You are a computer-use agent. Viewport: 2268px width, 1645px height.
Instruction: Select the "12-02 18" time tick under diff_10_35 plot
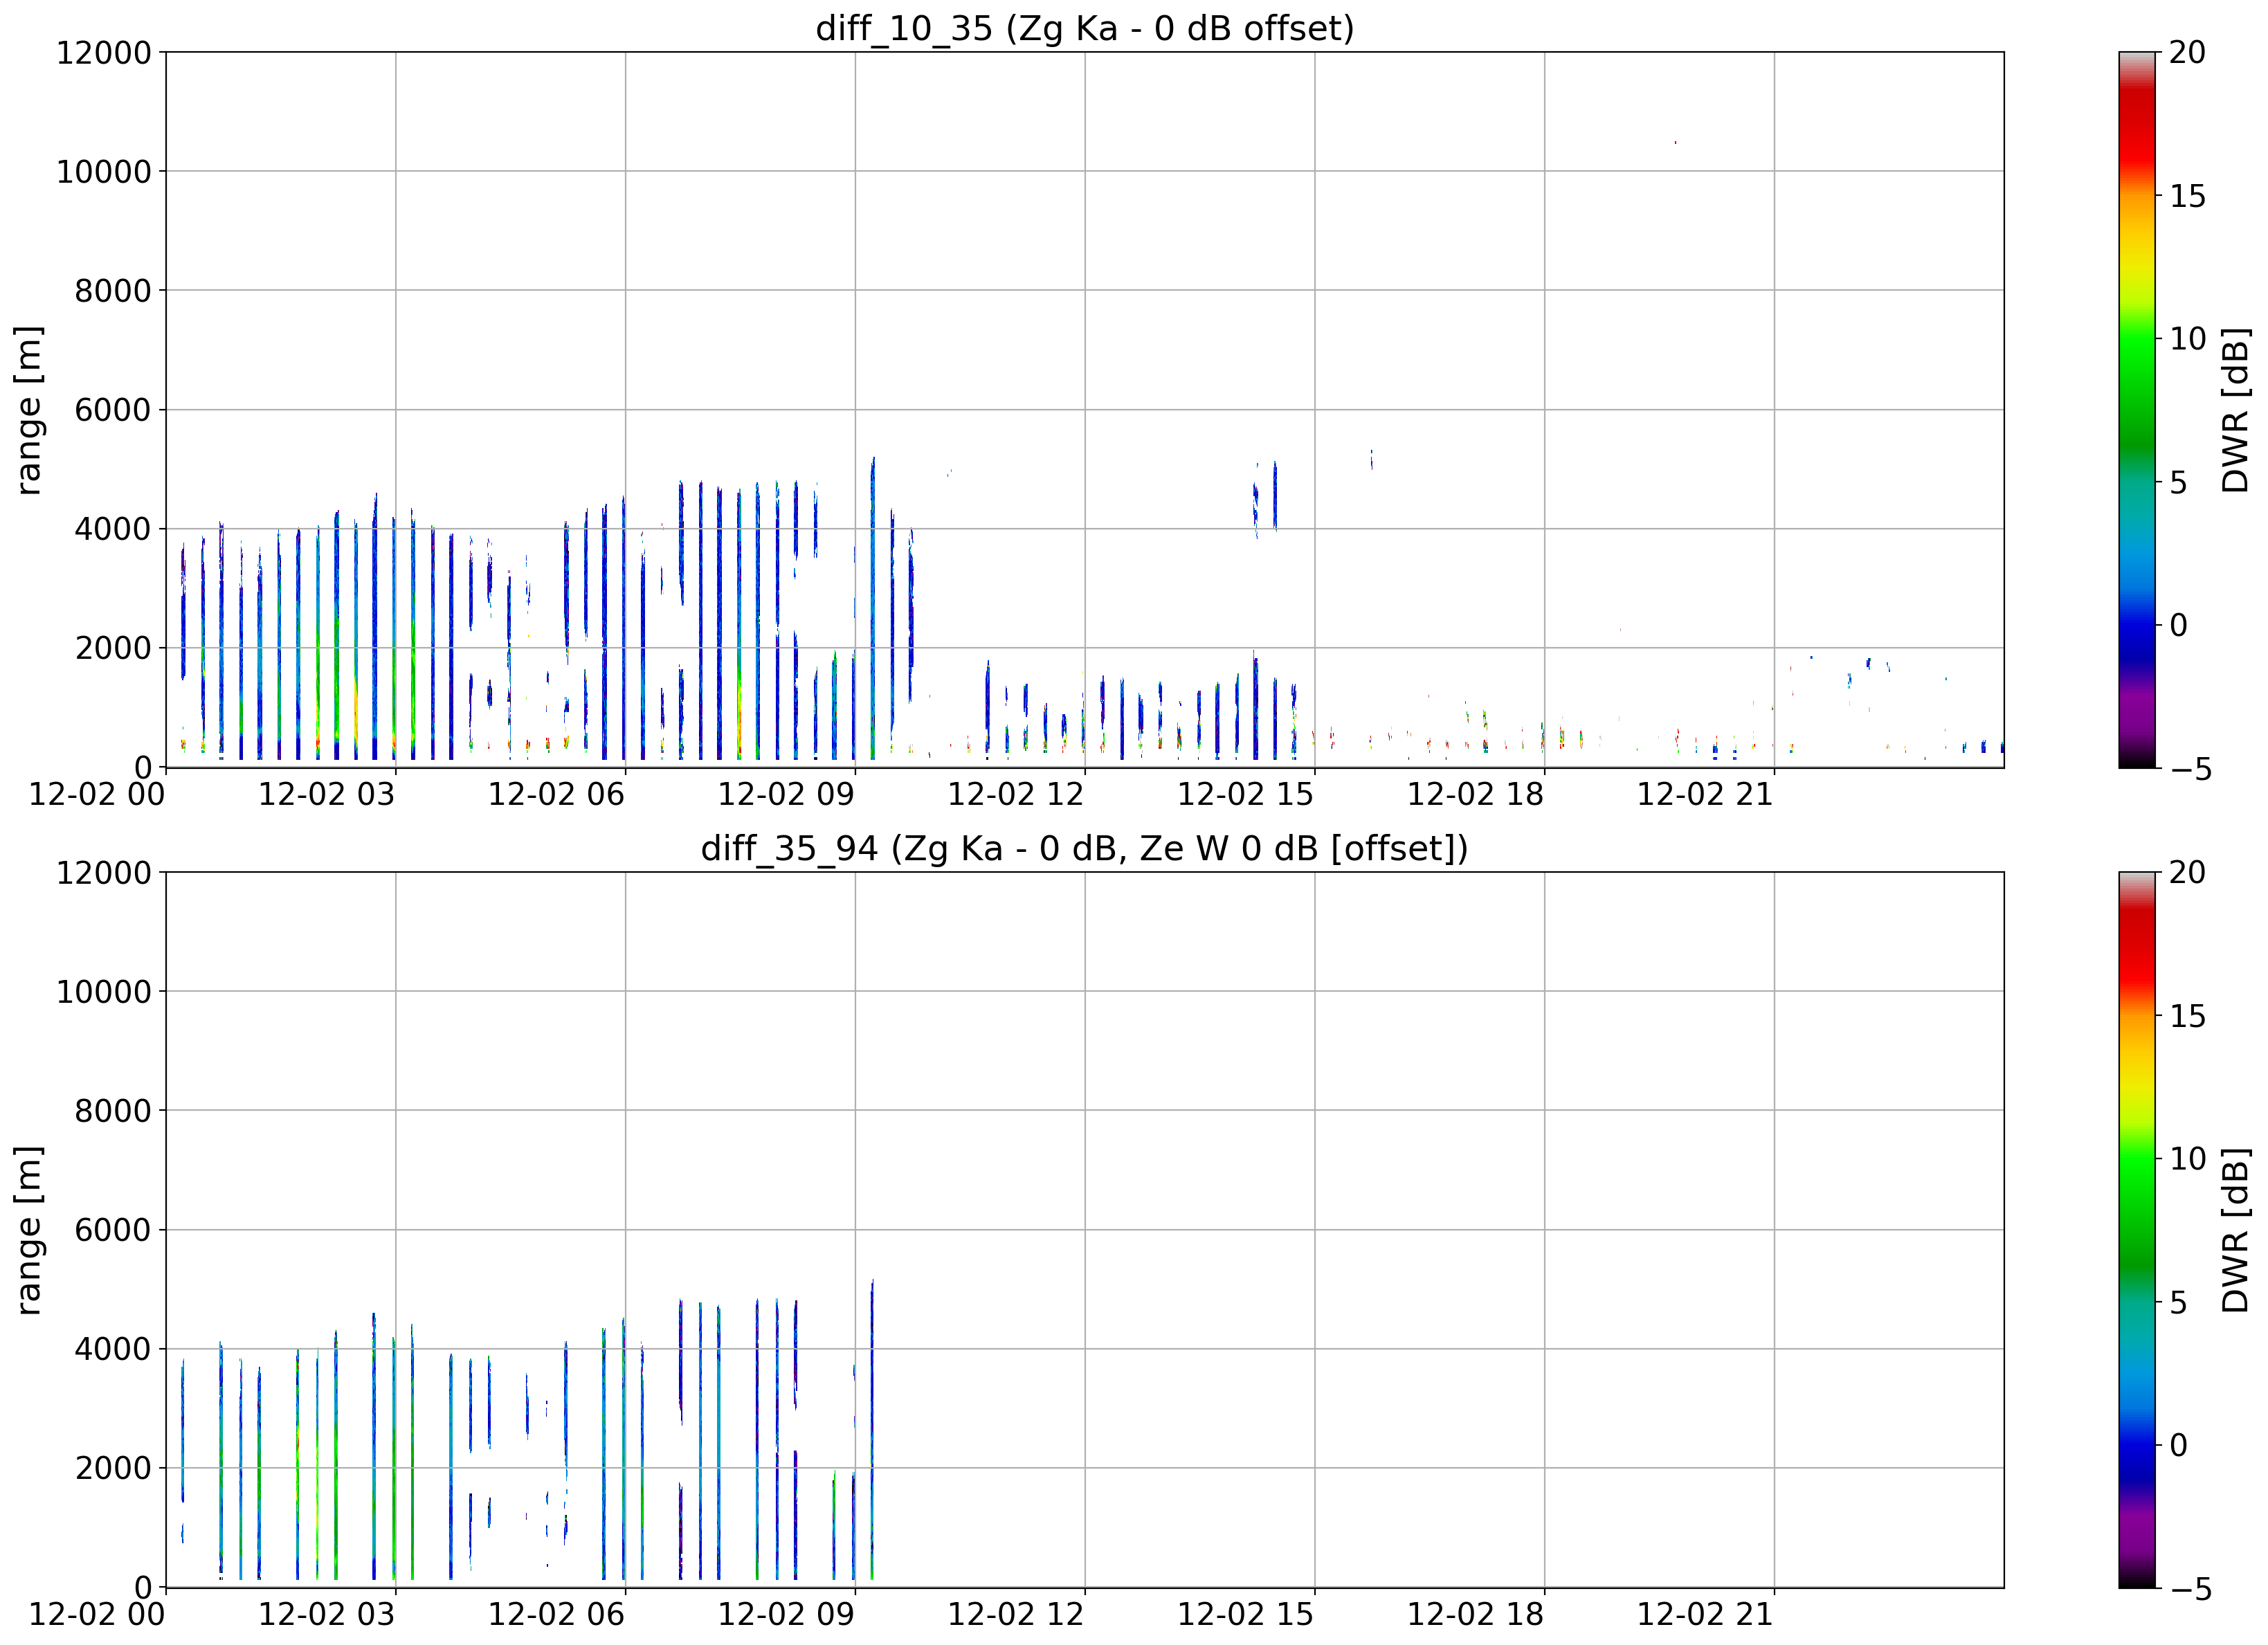click(1476, 795)
